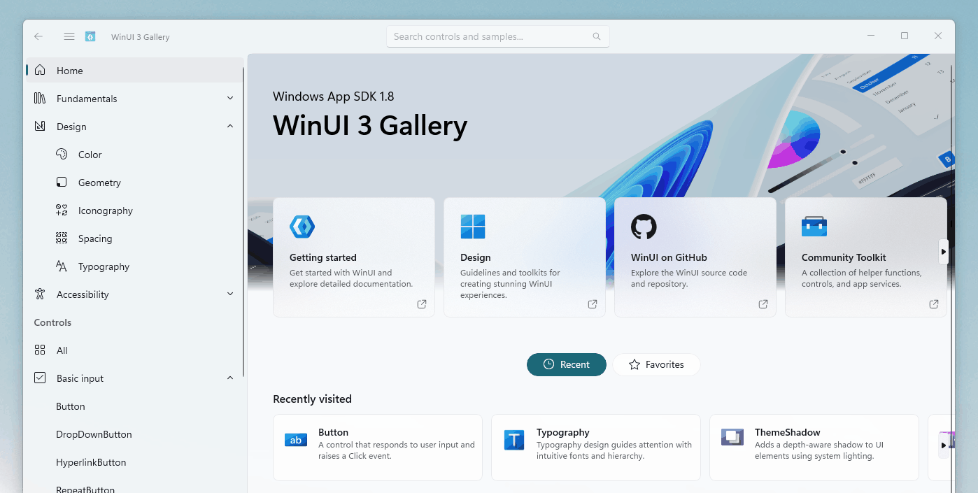Viewport: 978px width, 493px height.
Task: Click the Geometry icon in sidebar
Action: click(x=62, y=183)
